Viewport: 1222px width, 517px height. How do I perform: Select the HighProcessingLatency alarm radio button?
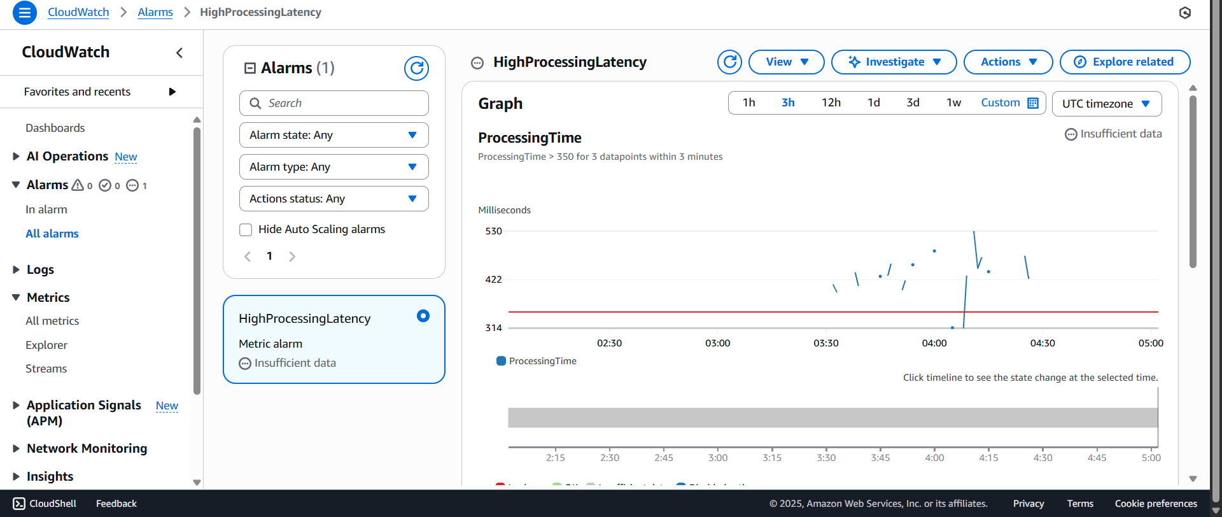pyautogui.click(x=423, y=316)
